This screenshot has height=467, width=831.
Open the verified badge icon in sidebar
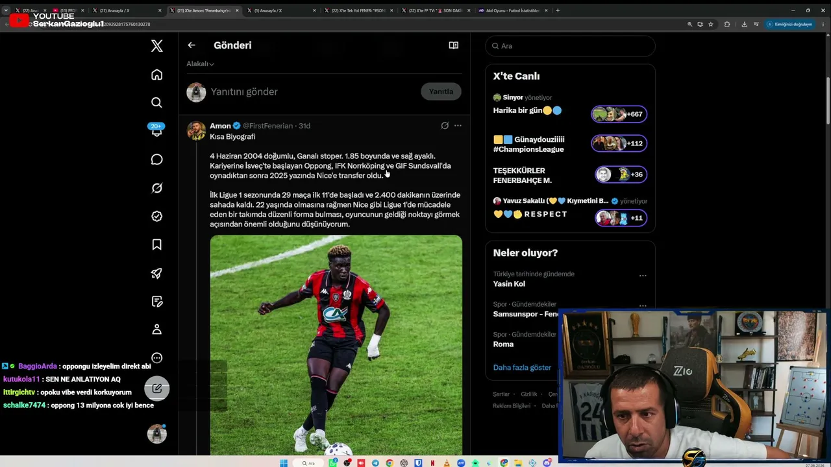tap(157, 217)
